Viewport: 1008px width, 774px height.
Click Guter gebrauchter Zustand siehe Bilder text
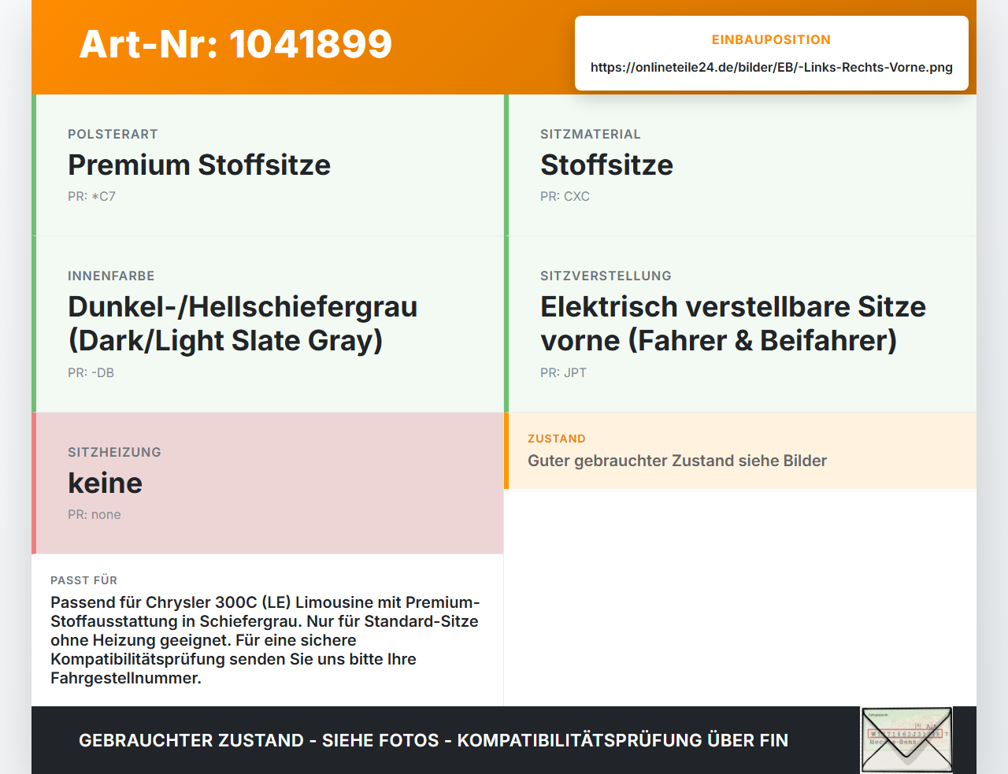677,461
